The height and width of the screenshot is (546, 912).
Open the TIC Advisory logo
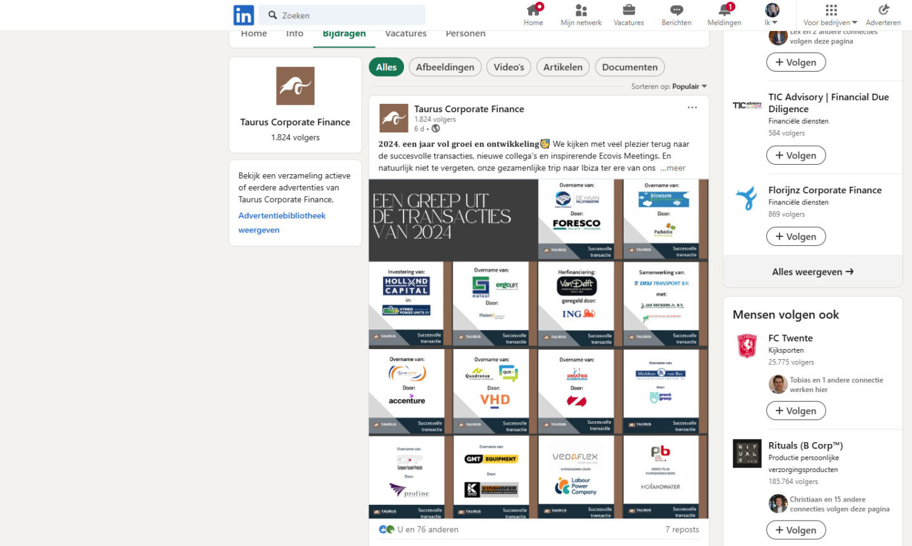[747, 105]
